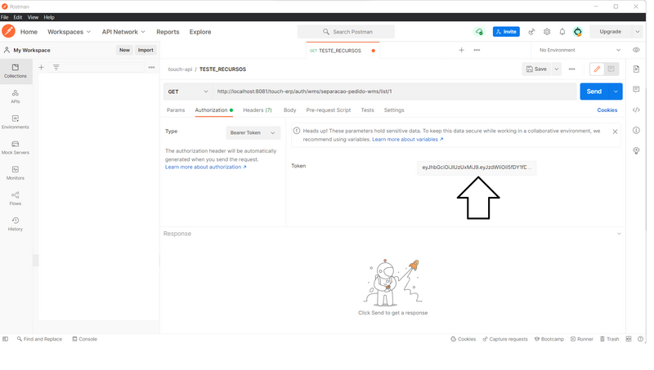
Task: Open notifications bell icon
Action: pyautogui.click(x=562, y=32)
